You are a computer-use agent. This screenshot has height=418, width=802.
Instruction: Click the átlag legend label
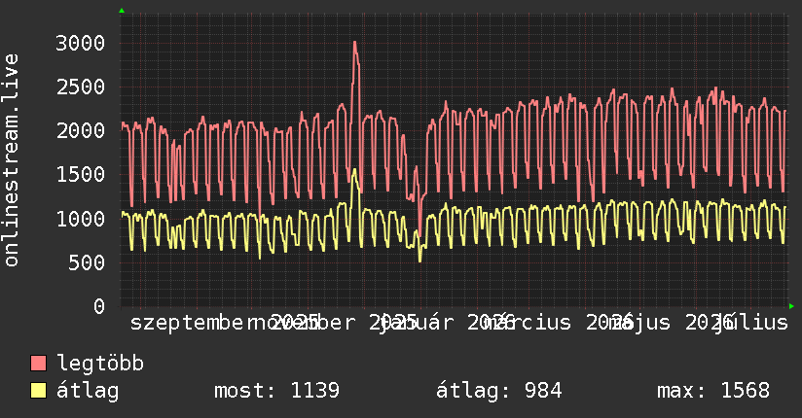(x=88, y=391)
